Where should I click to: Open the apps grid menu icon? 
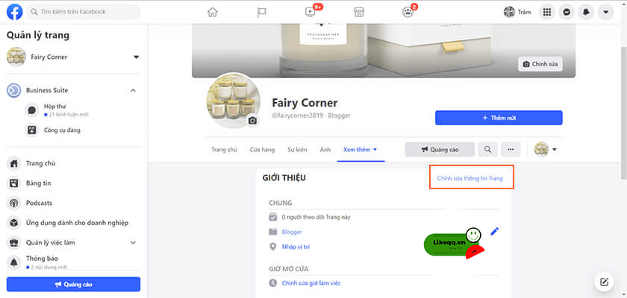pyautogui.click(x=547, y=12)
